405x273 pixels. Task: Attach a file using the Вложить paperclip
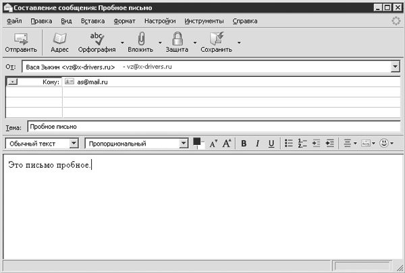(140, 42)
